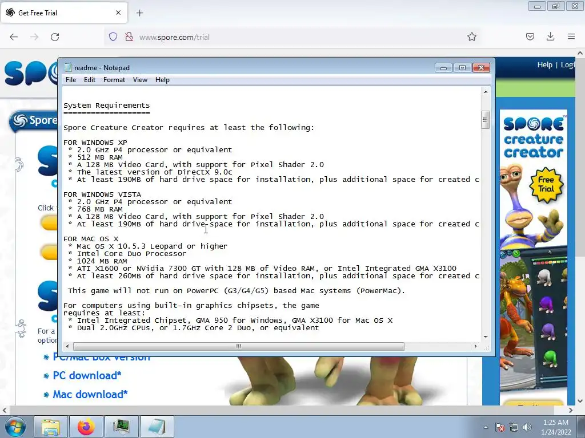Open a new Firefox tab
585x438 pixels.
(139, 13)
